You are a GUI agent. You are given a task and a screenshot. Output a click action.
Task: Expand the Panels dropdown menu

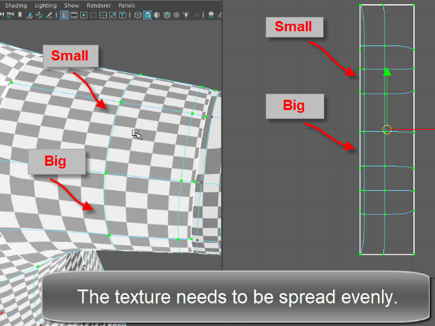[126, 5]
